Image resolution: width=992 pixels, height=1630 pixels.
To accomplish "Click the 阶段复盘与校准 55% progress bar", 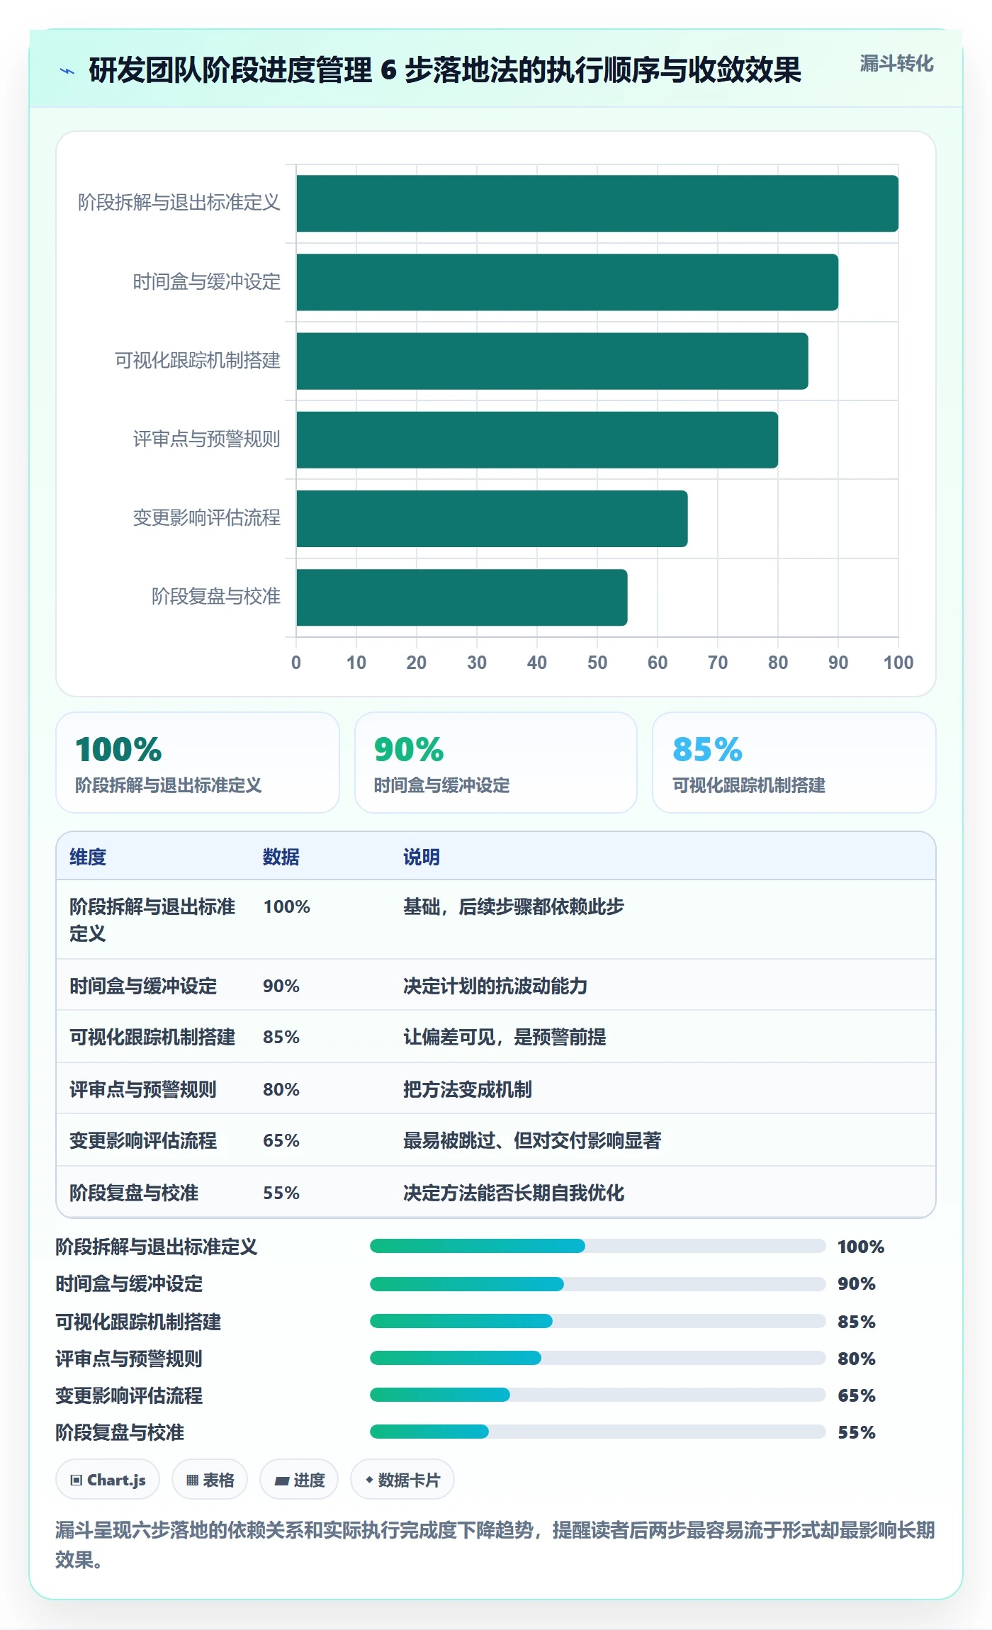I will [x=598, y=1432].
